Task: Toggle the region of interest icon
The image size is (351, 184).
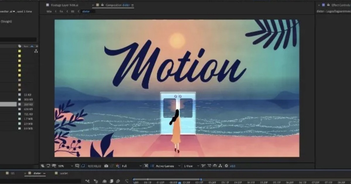Action: 146,166
